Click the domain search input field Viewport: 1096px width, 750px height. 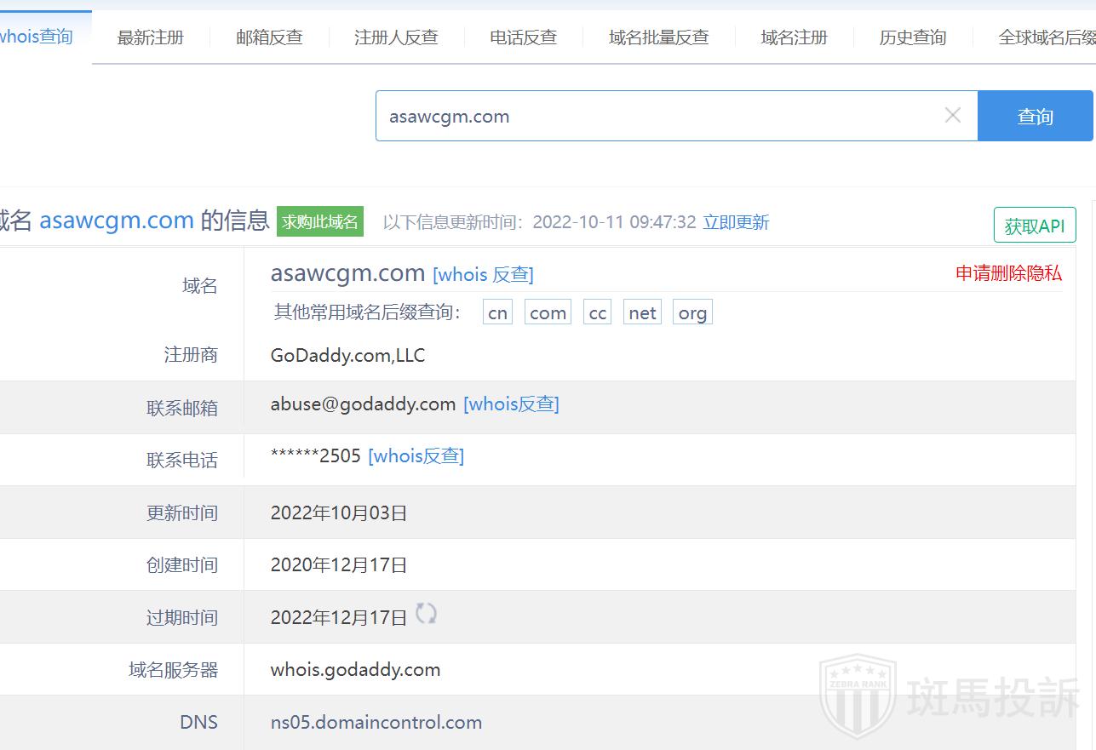[656, 117]
